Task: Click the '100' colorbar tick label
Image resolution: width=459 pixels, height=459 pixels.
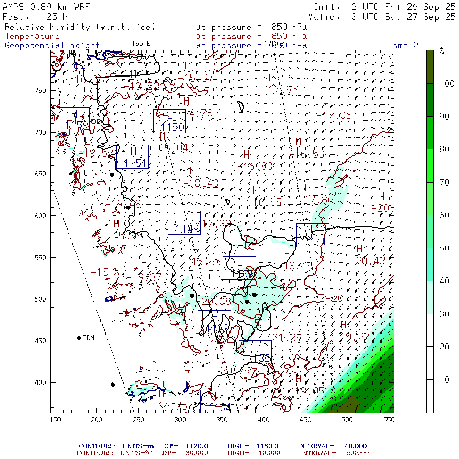Action: point(447,84)
